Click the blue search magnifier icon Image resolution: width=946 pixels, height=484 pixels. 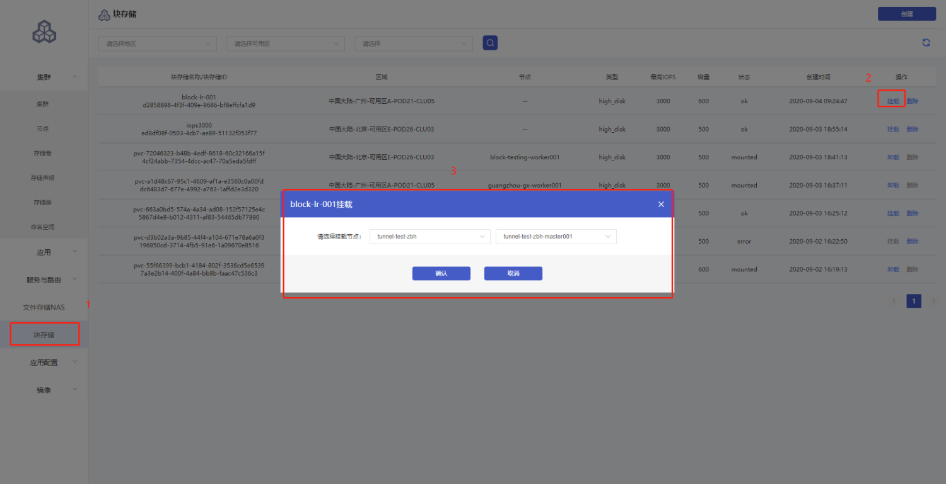(x=490, y=43)
